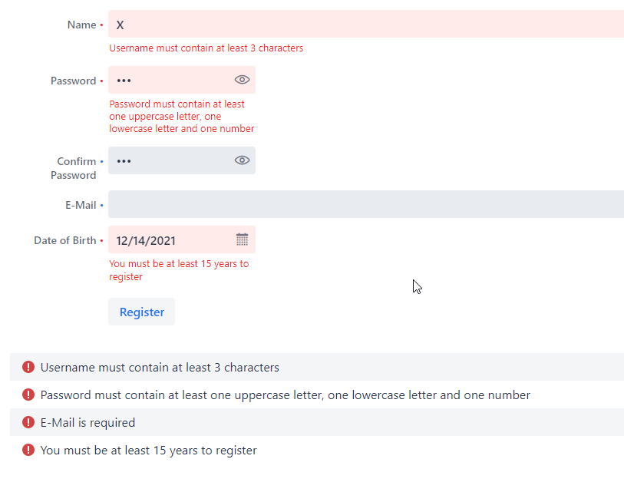Select 'Username must contain' summary message
Screen dimensions: 624x492
tap(160, 367)
